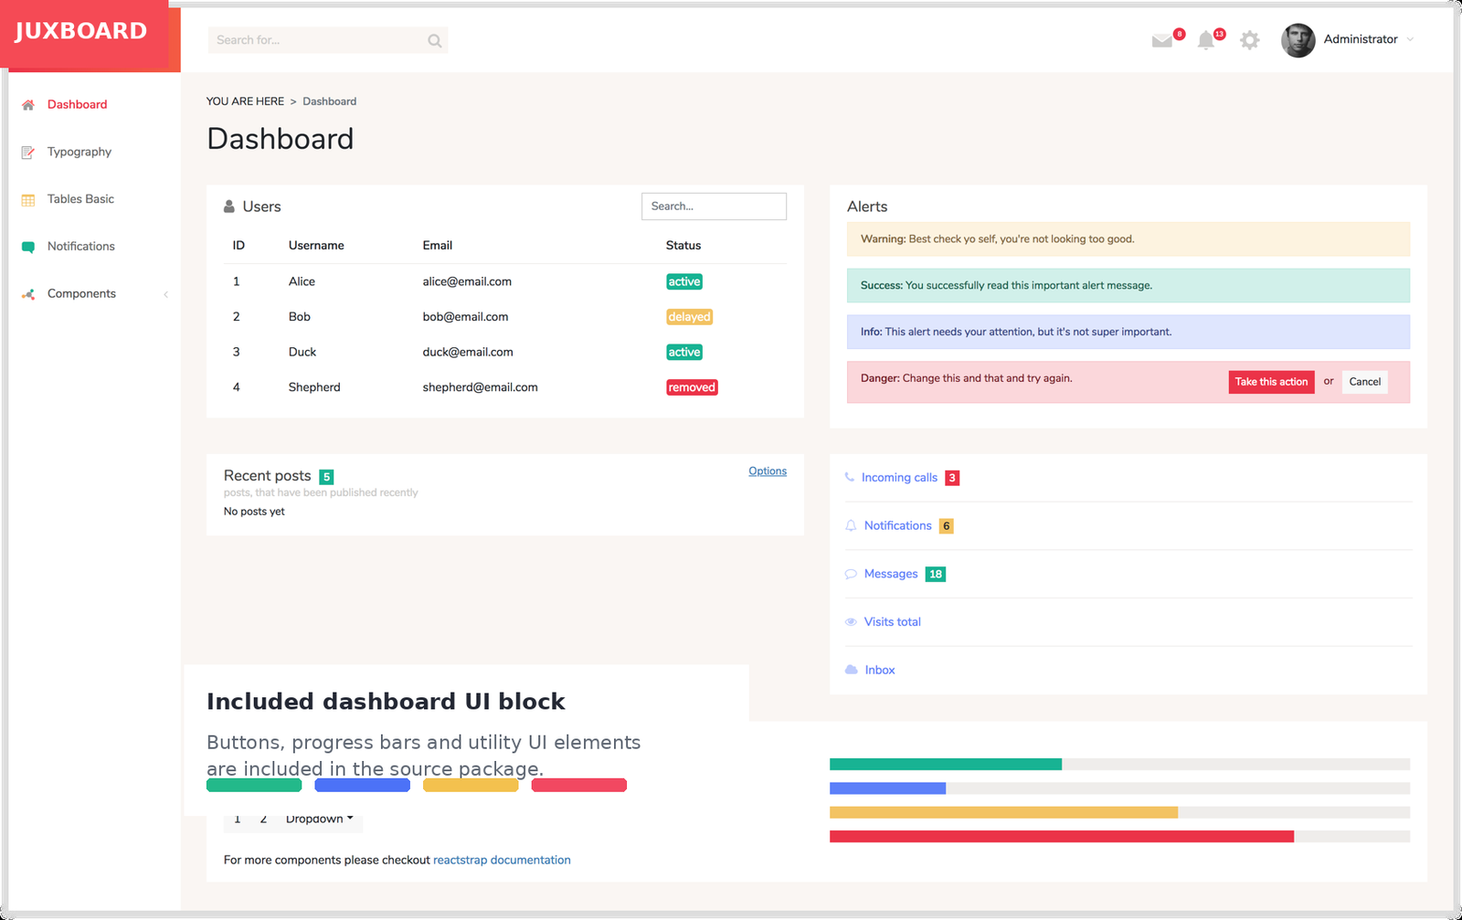Select the home icon next to Dashboard
Viewport: 1462px width, 920px height.
[x=26, y=104]
